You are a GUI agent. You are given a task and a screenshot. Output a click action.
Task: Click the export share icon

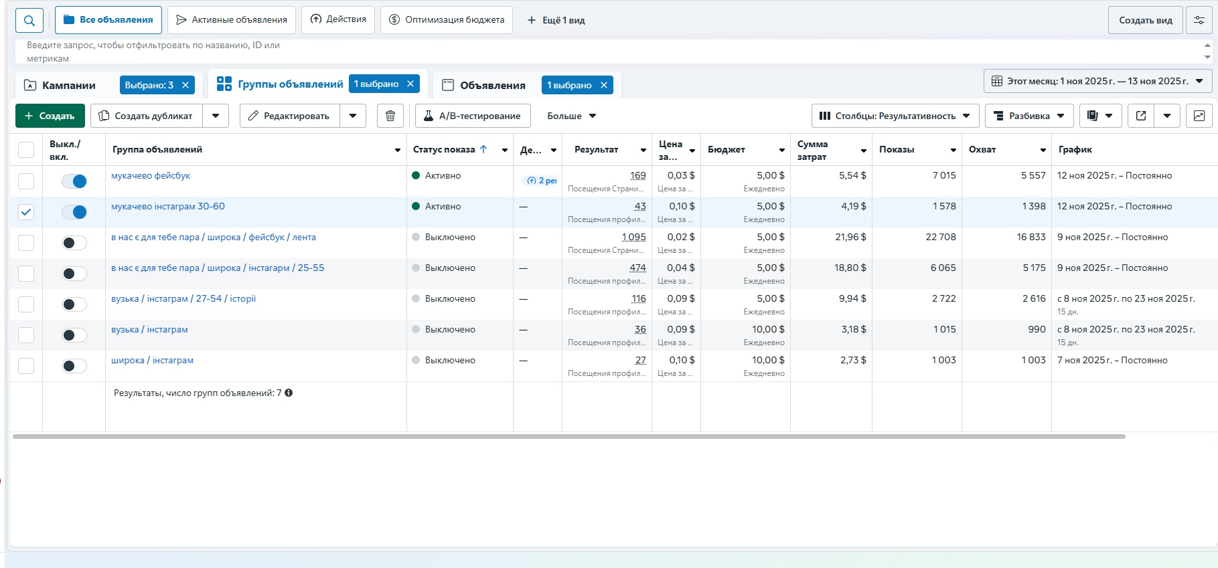(x=1141, y=116)
